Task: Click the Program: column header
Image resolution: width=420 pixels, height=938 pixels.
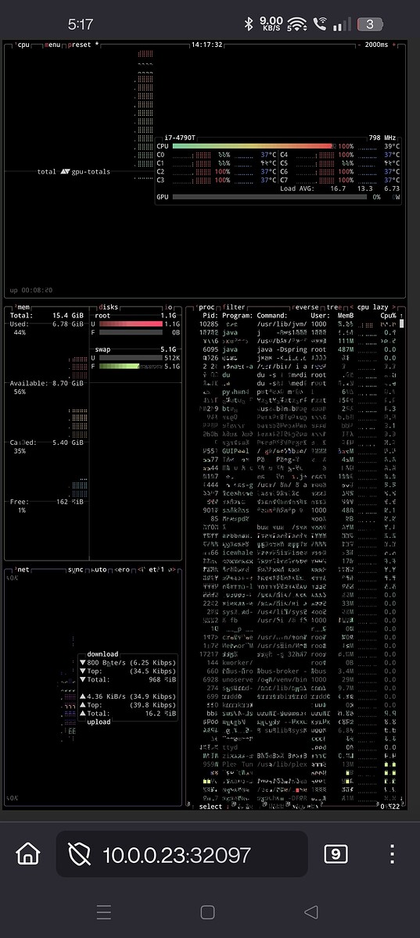Action: (237, 316)
